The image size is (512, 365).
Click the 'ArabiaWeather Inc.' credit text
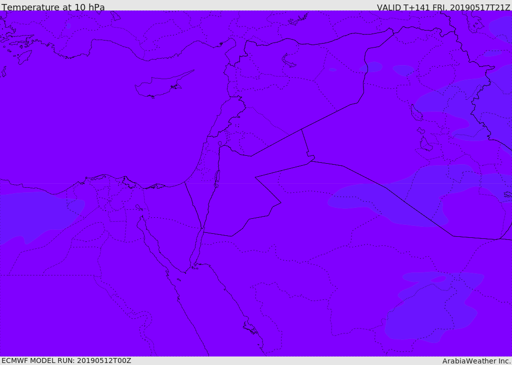click(x=476, y=361)
